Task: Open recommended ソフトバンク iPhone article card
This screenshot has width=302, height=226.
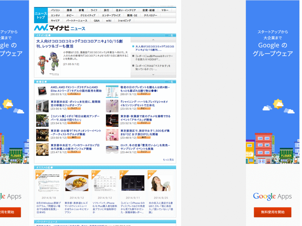Action: point(105,193)
